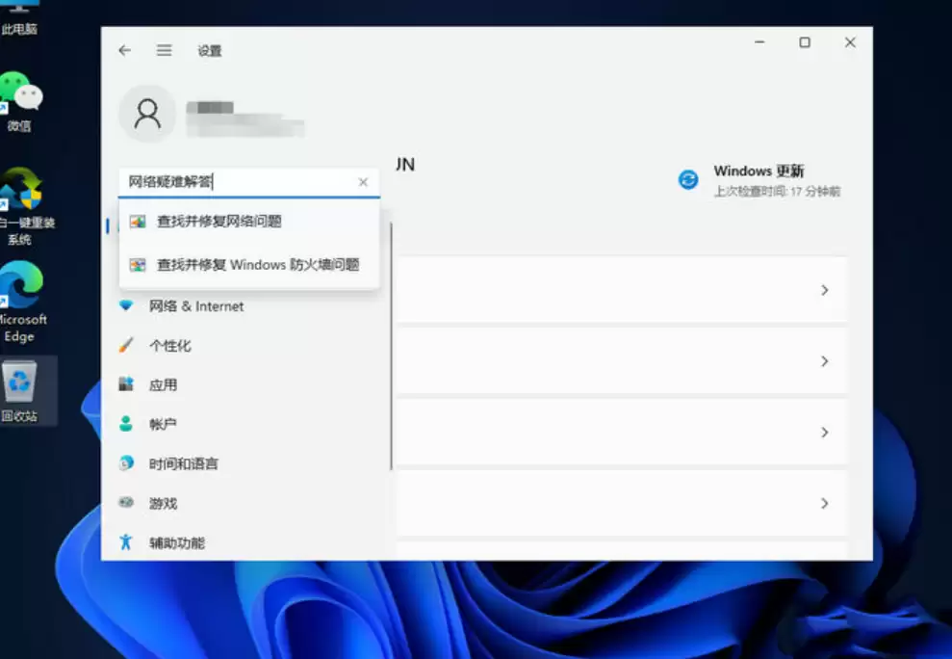Open the hamburger navigation menu

(164, 50)
